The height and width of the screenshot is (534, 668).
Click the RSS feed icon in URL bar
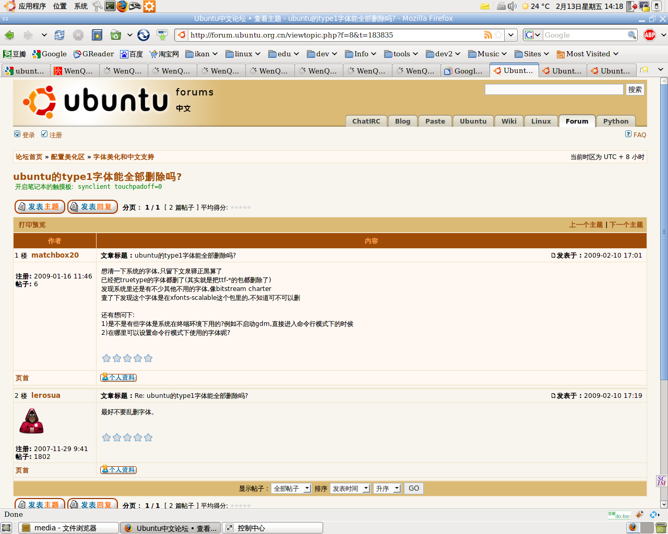pos(488,35)
